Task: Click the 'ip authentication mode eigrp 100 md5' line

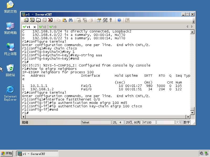Action: [x=75, y=103]
